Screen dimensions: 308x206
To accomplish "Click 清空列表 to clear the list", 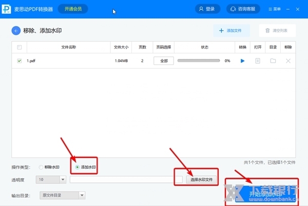I will [x=277, y=31].
